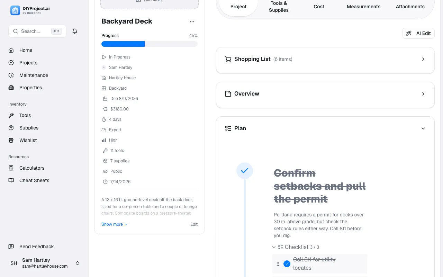Image resolution: width=443 pixels, height=277 pixels.
Task: Click the Home sidebar icon
Action: click(x=11, y=50)
